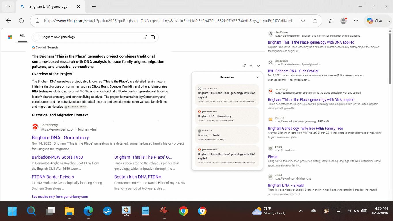Expand the clancrozier.com +2 citation chip
This screenshot has height=221, width=393.
click(75, 107)
